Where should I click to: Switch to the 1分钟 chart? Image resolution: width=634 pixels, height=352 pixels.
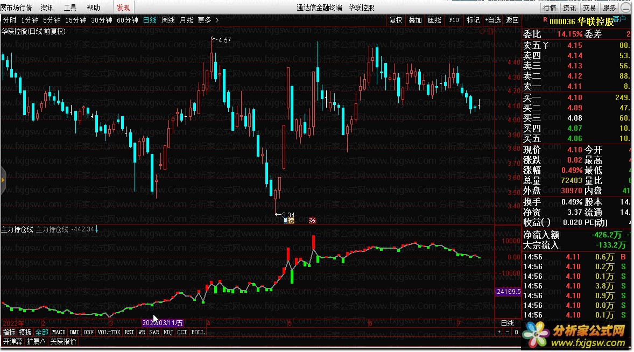tap(30, 20)
